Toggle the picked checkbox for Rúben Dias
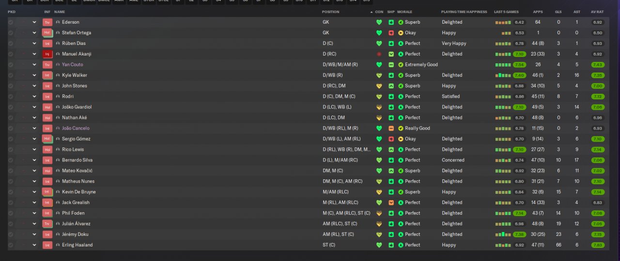 point(11,43)
